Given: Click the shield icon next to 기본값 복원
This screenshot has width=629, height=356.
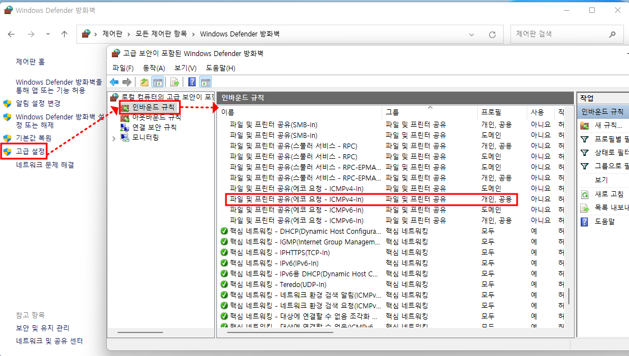Looking at the screenshot, I should (x=7, y=138).
